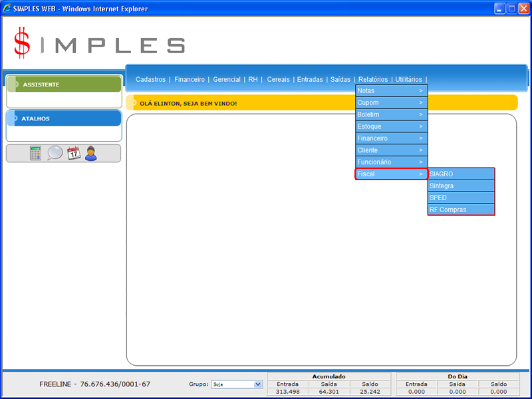532x399 pixels.
Task: Click the Internet Explorer title bar icon
Action: tap(7, 9)
